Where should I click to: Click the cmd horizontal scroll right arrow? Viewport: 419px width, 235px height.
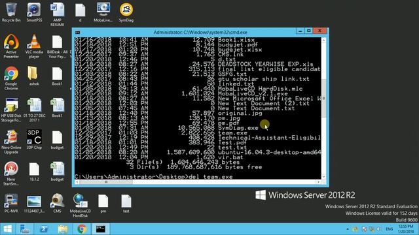point(318,182)
